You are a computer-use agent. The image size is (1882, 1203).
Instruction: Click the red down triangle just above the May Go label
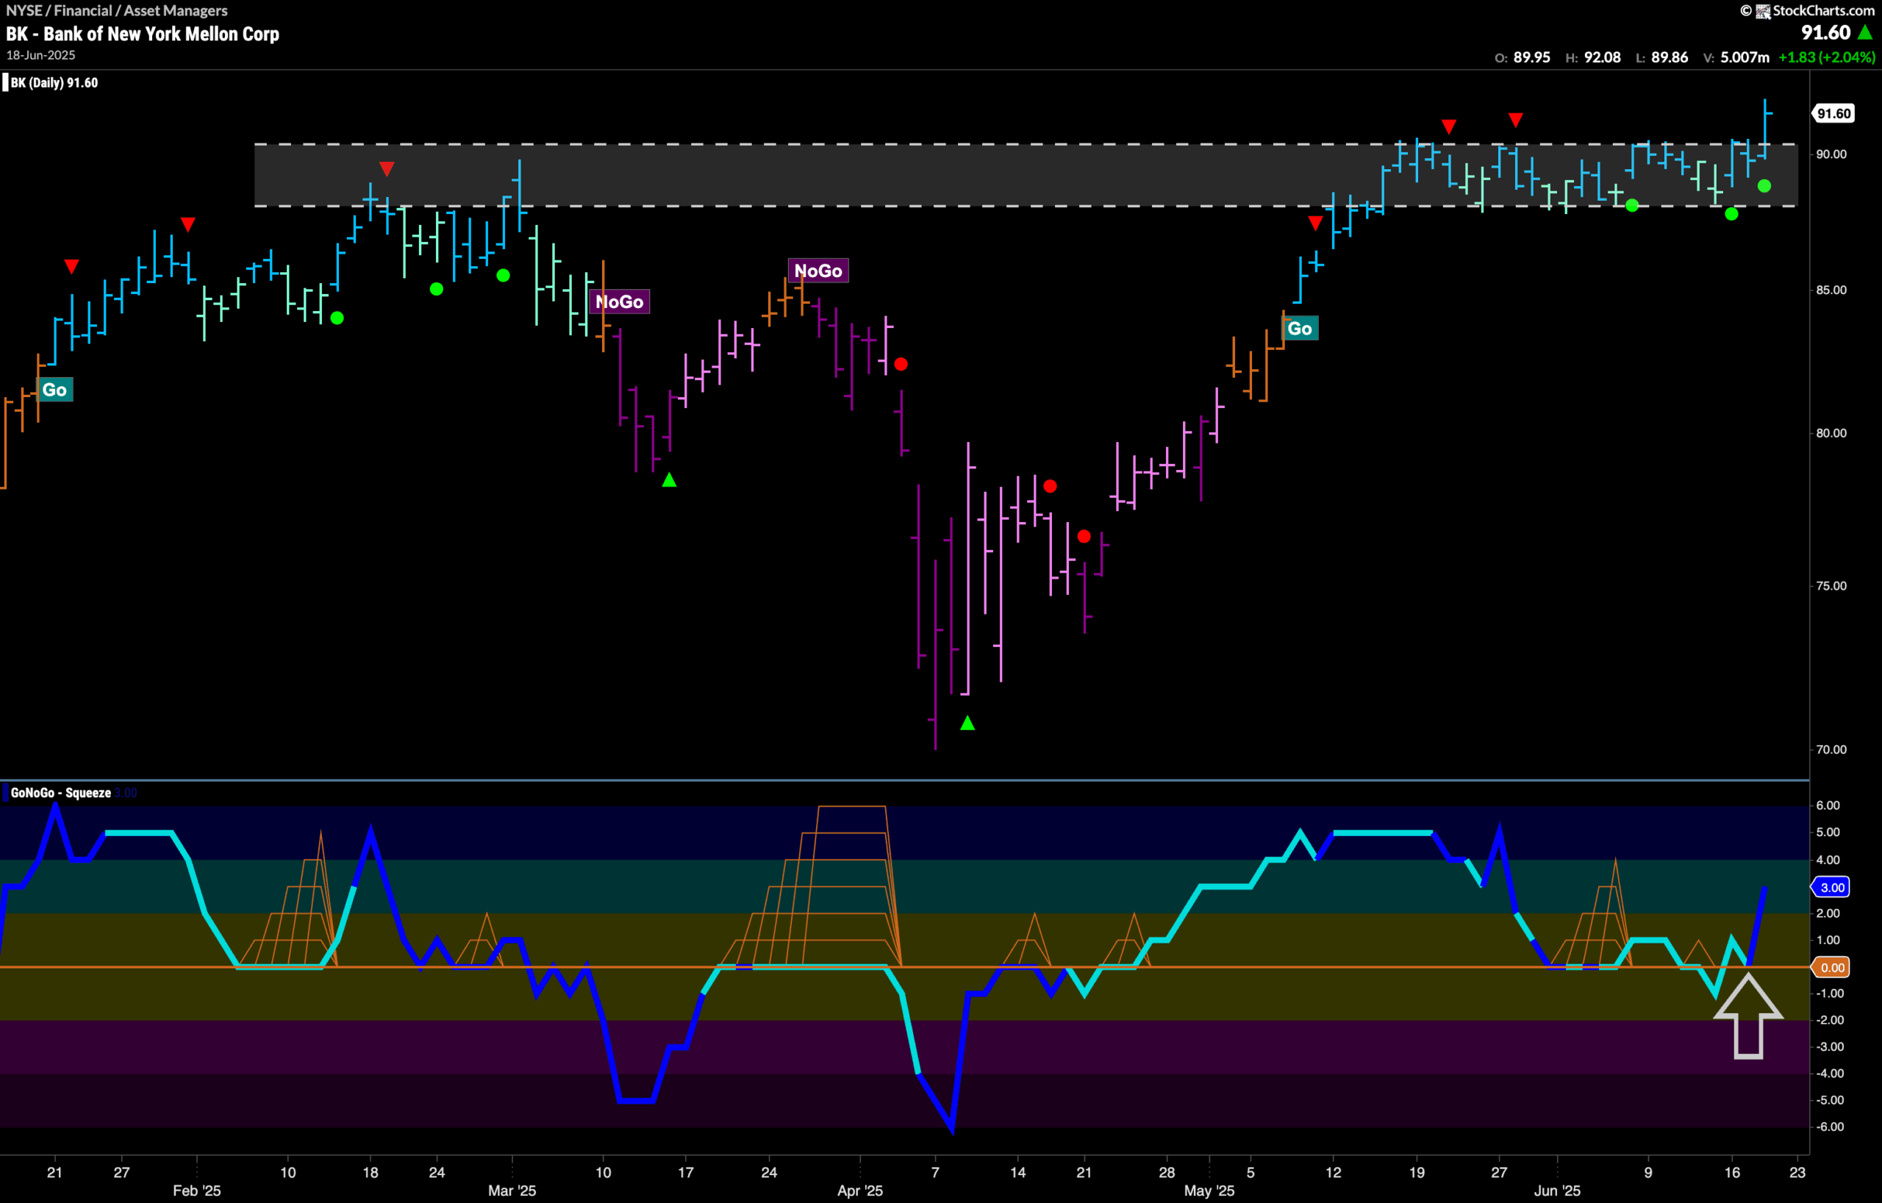tap(1315, 224)
